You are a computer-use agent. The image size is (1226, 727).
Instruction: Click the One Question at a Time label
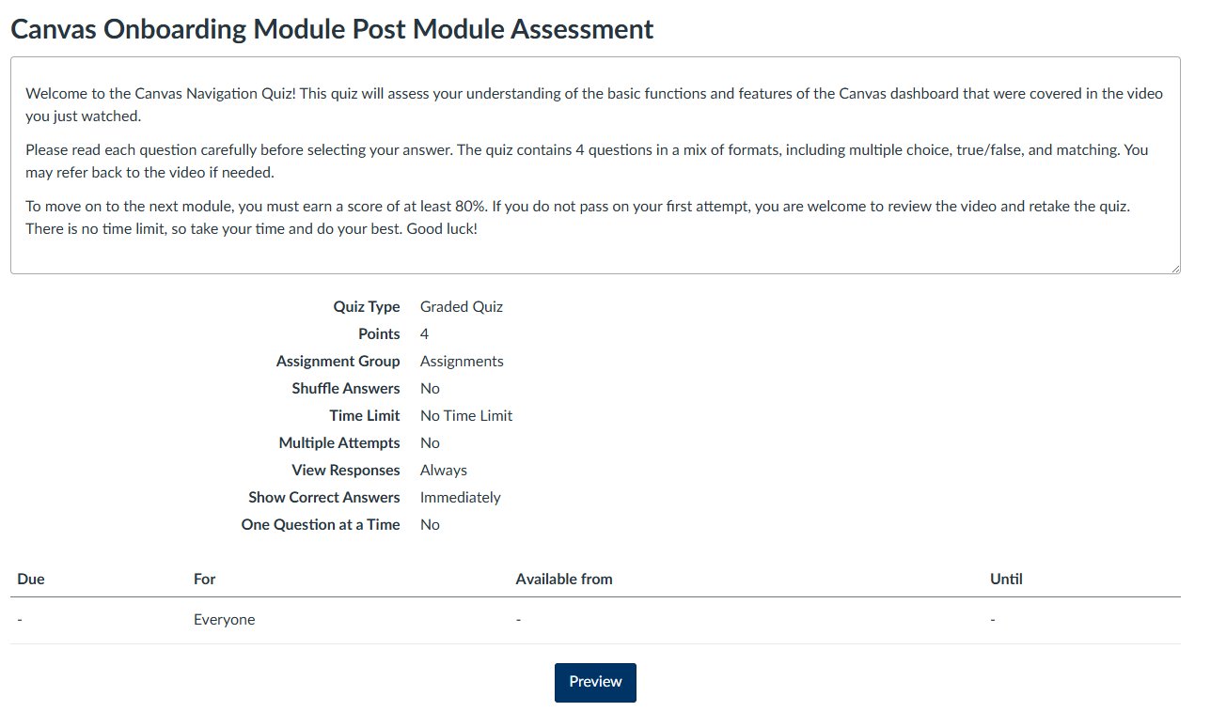[320, 524]
